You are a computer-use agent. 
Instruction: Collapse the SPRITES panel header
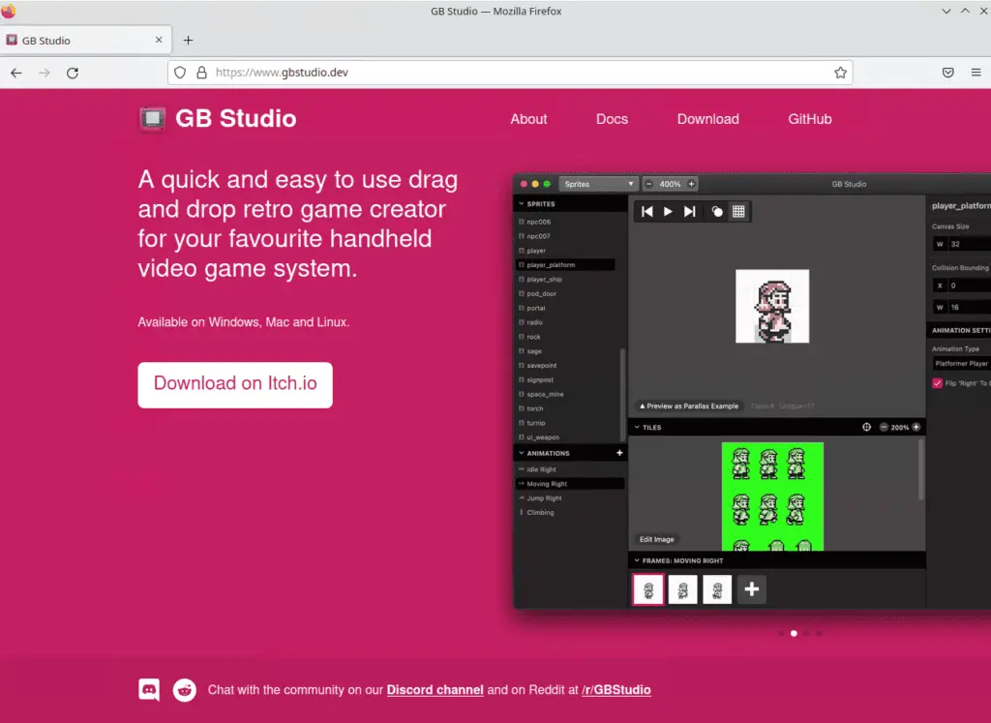(x=570, y=204)
